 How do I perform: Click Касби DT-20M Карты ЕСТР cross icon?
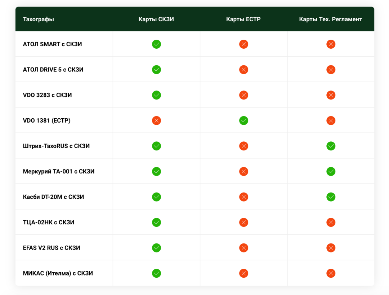click(243, 197)
